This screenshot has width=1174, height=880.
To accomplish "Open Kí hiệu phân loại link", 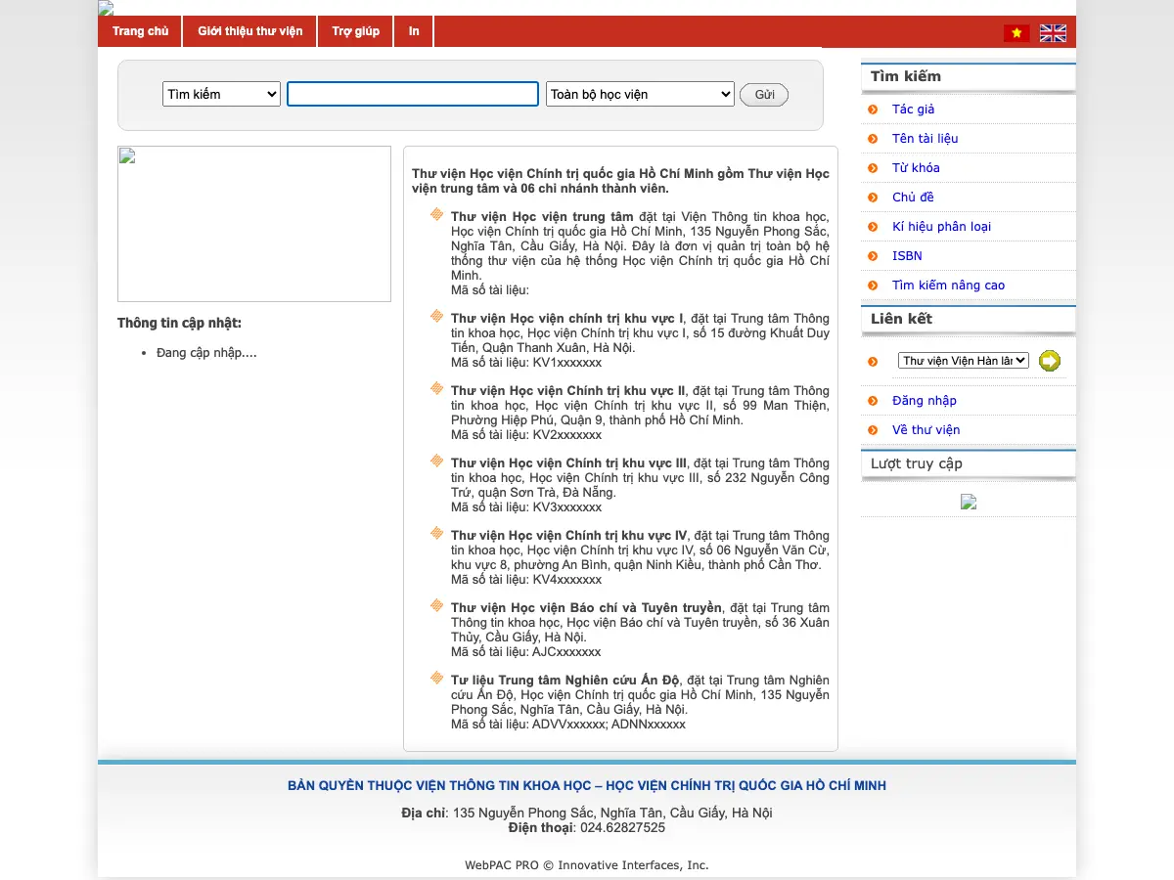I will (x=941, y=227).
